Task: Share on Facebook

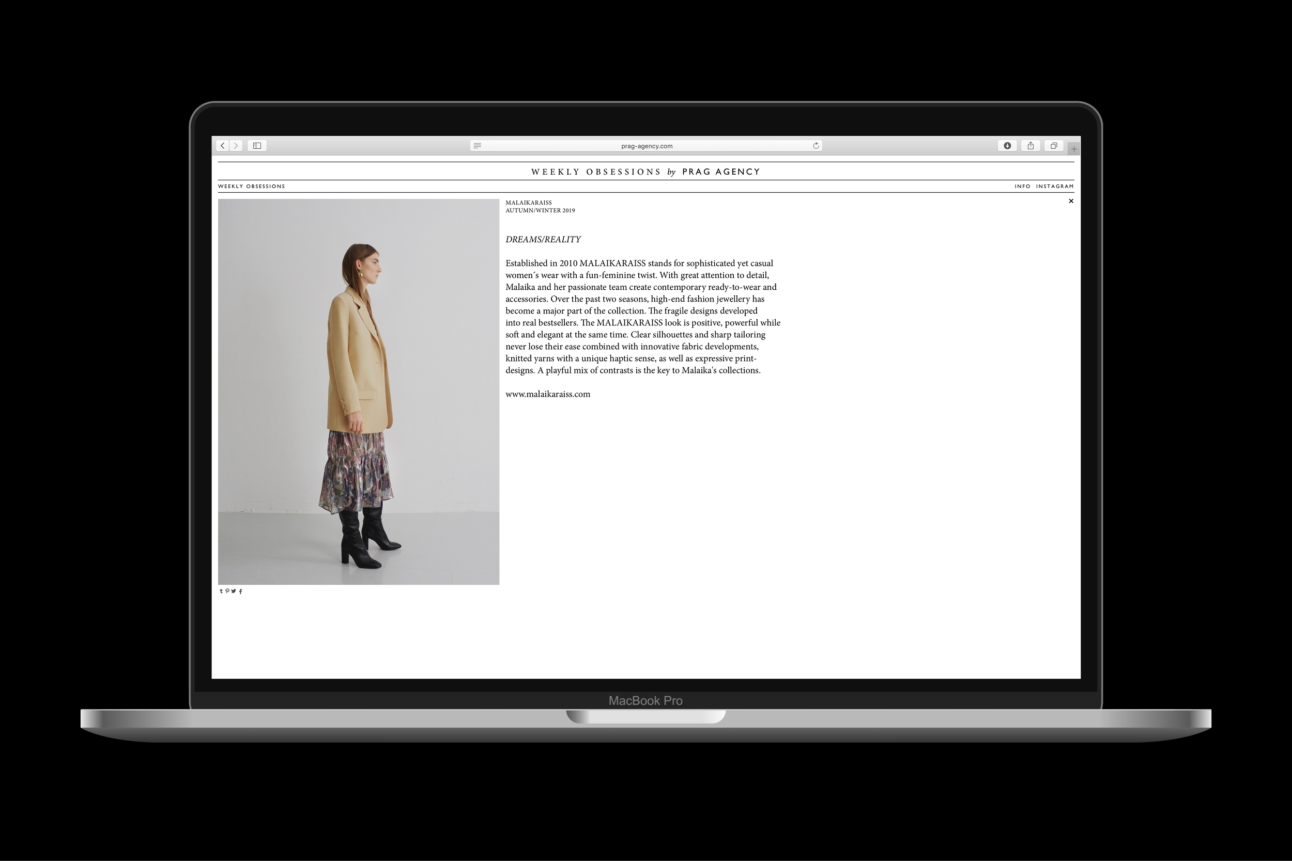Action: tap(241, 591)
